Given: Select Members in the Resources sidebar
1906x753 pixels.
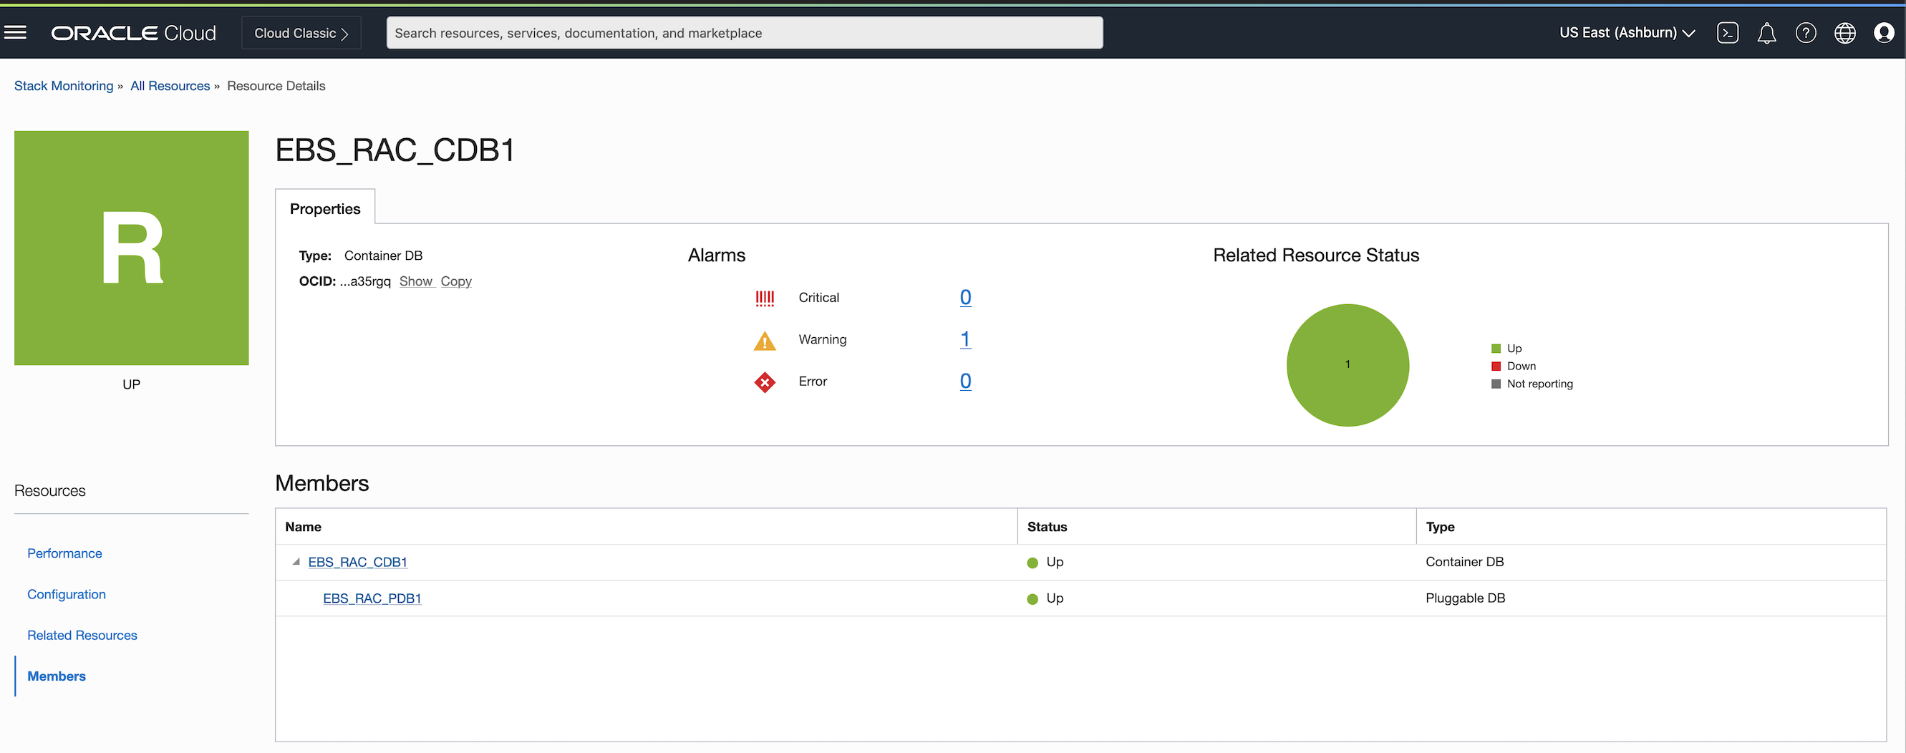Looking at the screenshot, I should [x=57, y=675].
